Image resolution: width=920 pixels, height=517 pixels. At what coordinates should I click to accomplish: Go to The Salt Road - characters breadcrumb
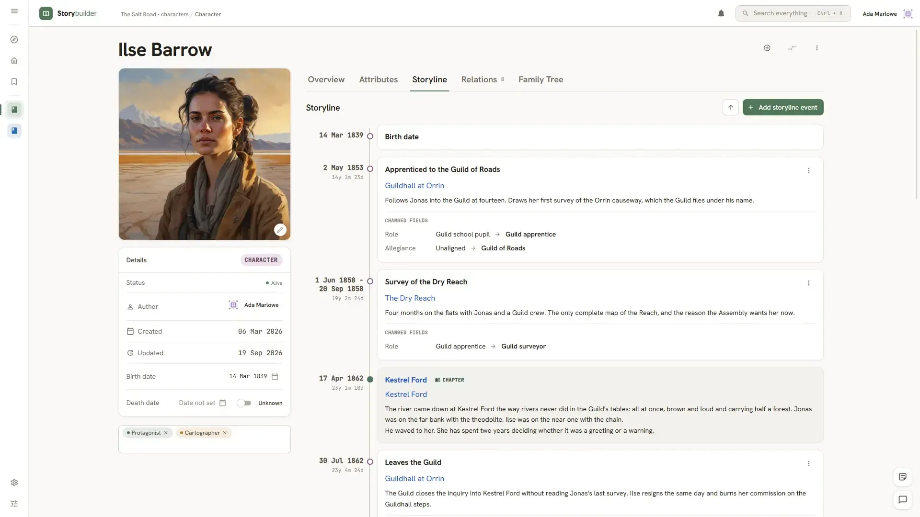coord(154,14)
